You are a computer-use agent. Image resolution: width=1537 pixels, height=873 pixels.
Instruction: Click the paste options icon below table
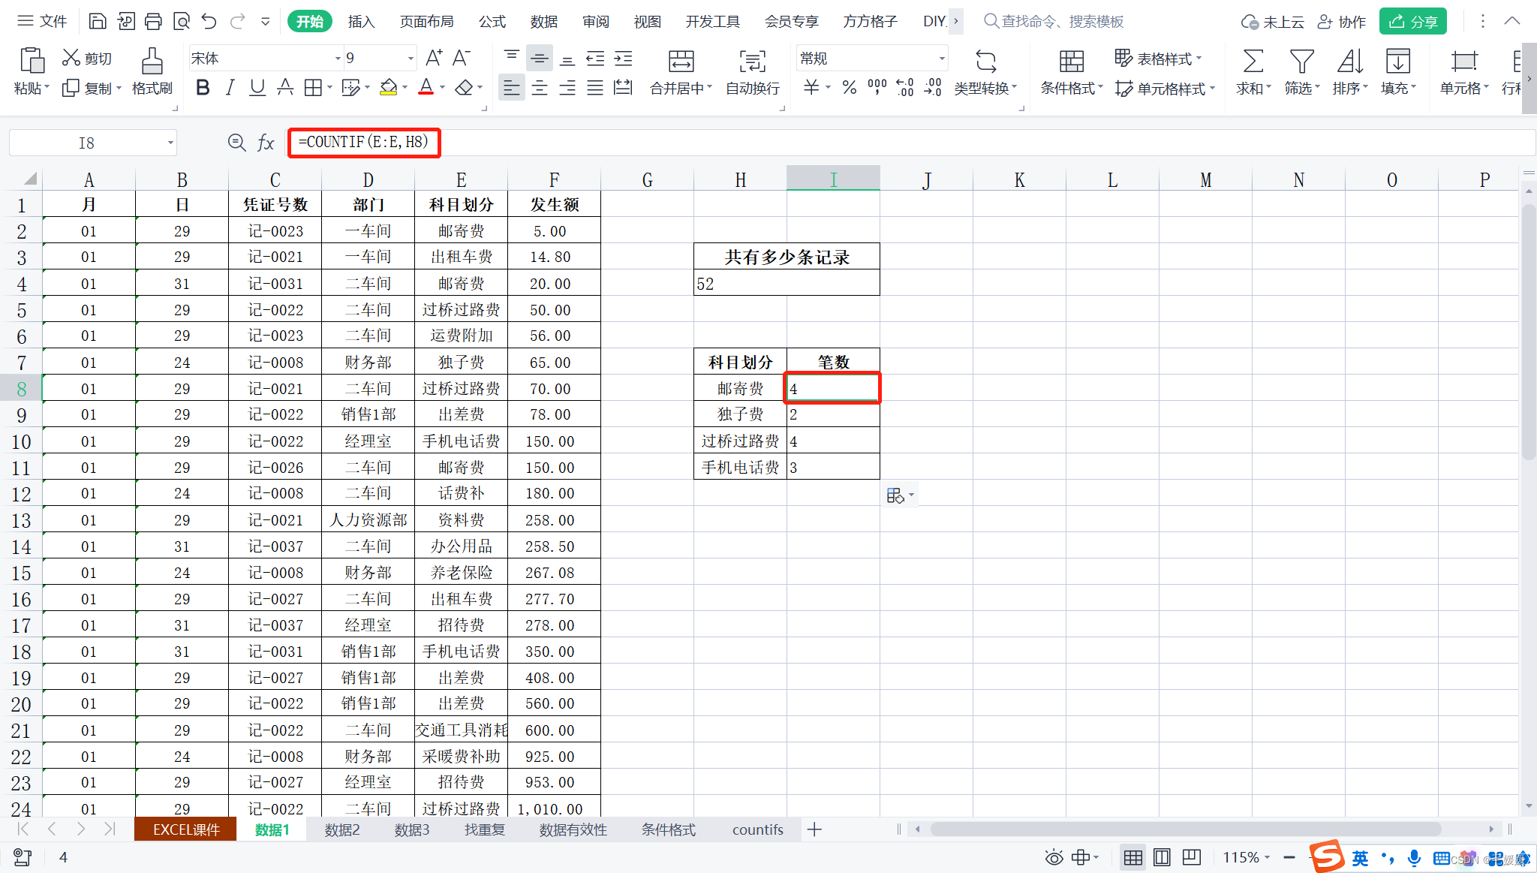click(896, 495)
